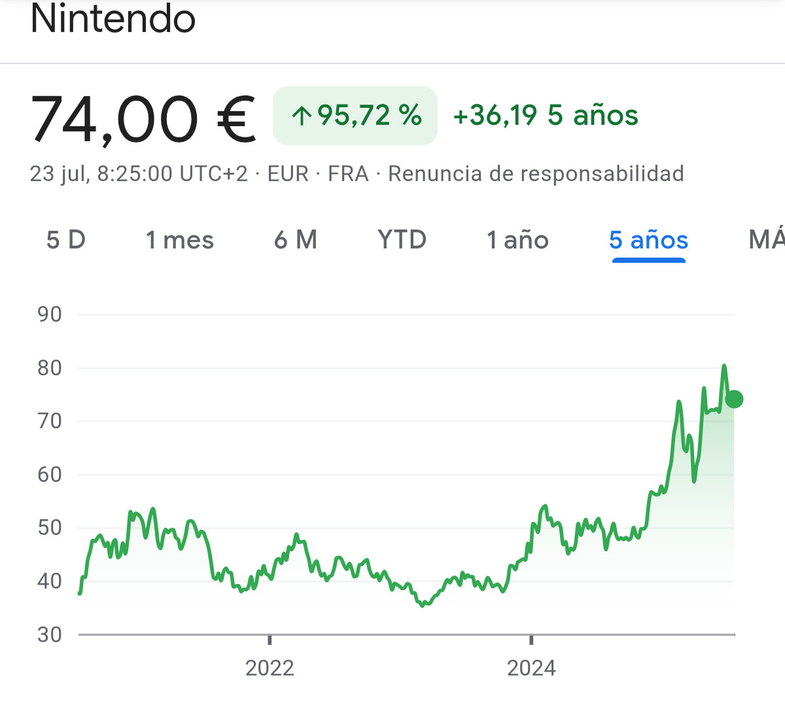Click the 95,72 % change badge
Screen dimensions: 785x701
[355, 116]
